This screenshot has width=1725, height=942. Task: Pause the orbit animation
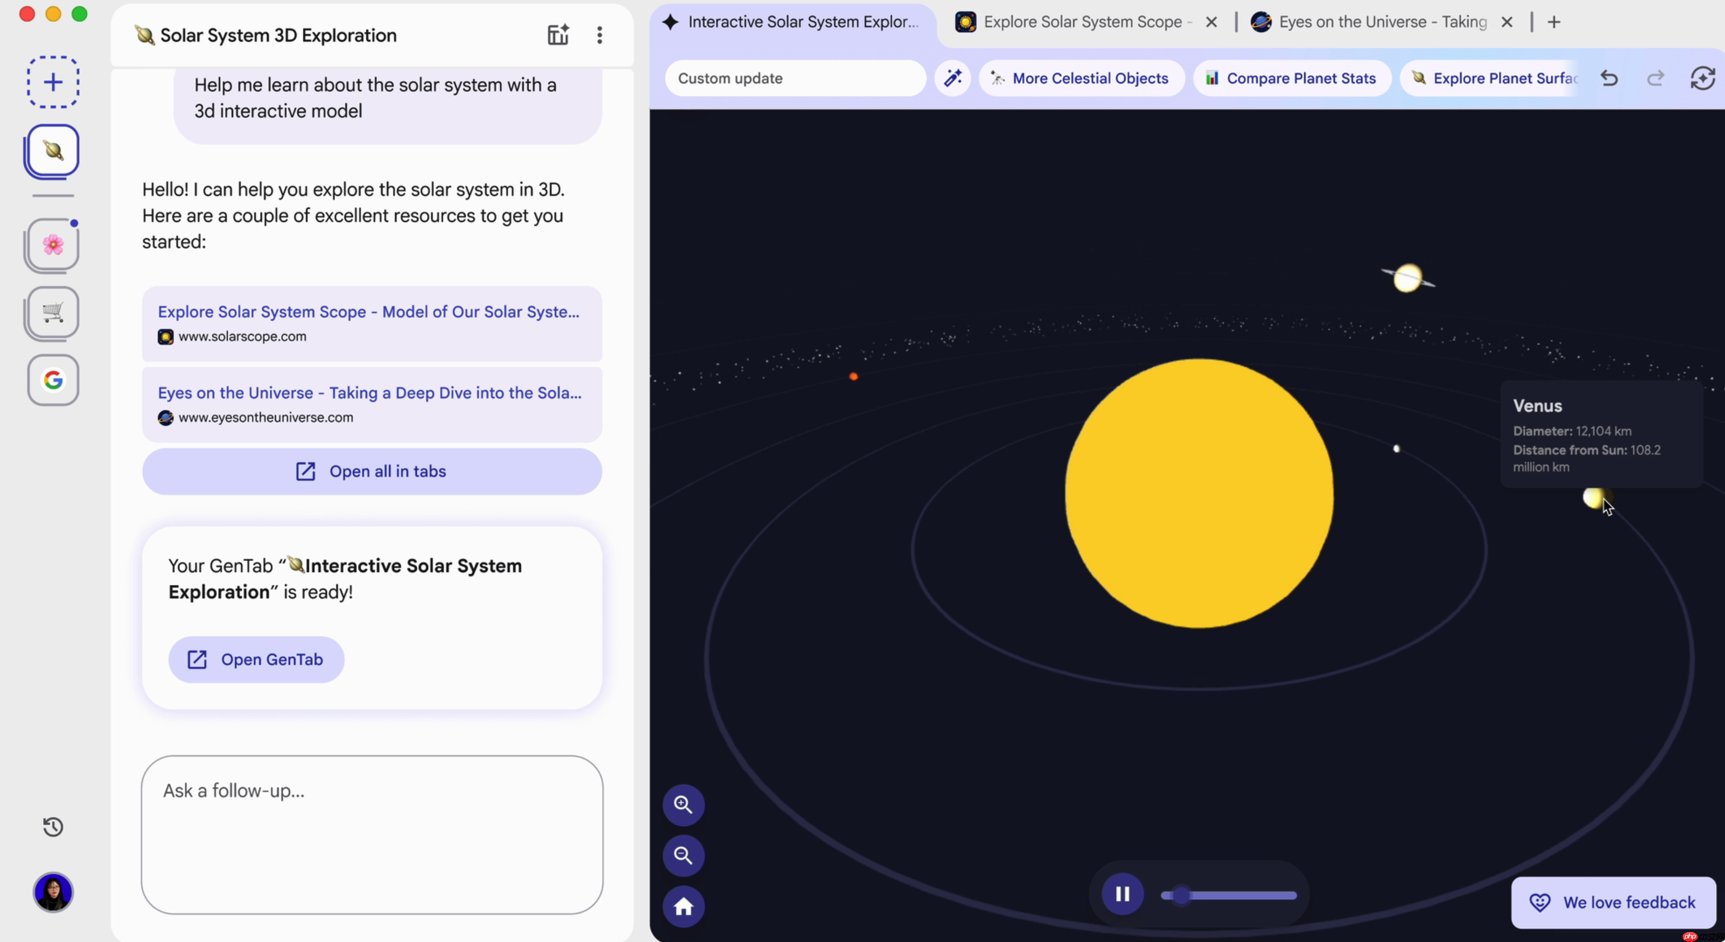pyautogui.click(x=1122, y=894)
